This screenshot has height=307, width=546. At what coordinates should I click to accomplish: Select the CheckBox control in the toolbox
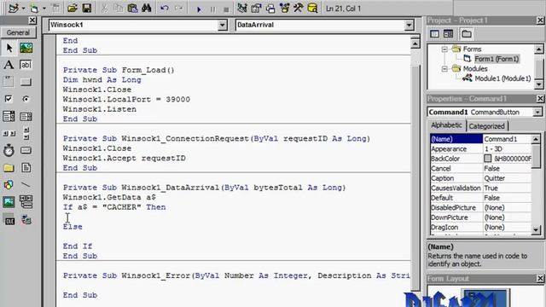tap(9, 99)
